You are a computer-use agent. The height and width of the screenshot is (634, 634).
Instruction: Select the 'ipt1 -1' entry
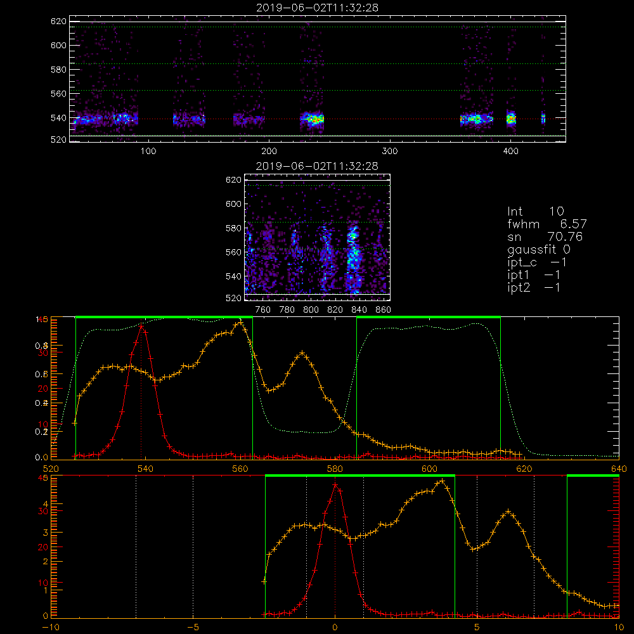coord(534,275)
